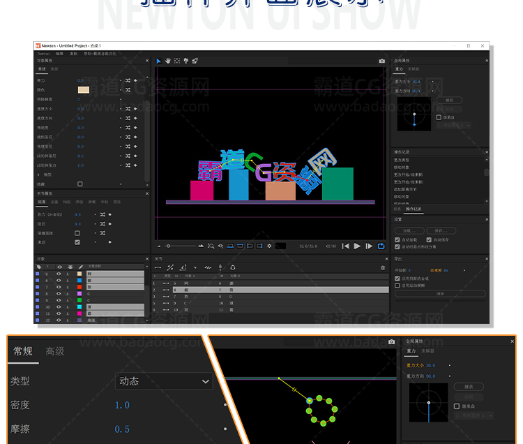The width and height of the screenshot is (523, 444).
Task: Step forward one frame
Action: click(369, 246)
